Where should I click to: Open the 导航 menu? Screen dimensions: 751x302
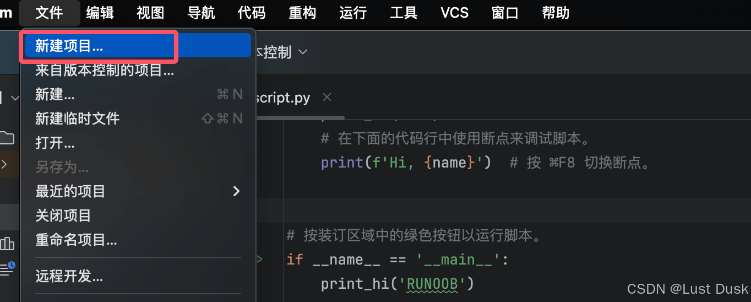click(x=201, y=13)
